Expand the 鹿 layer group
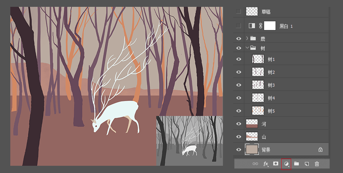Image resolution: width=343 pixels, height=173 pixels. pos(247,38)
